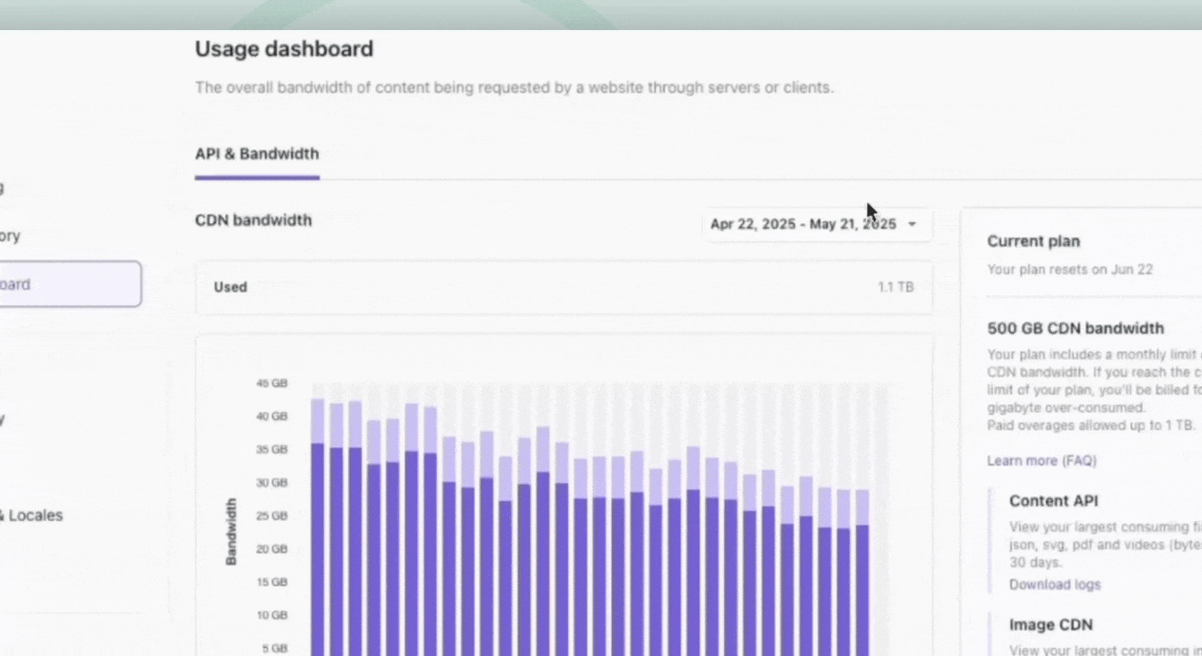Click the Usage dashboard page title
This screenshot has width=1202, height=656.
coord(284,49)
